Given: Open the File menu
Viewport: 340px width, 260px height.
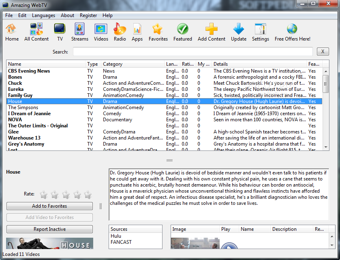Looking at the screenshot, I should click(x=9, y=15).
